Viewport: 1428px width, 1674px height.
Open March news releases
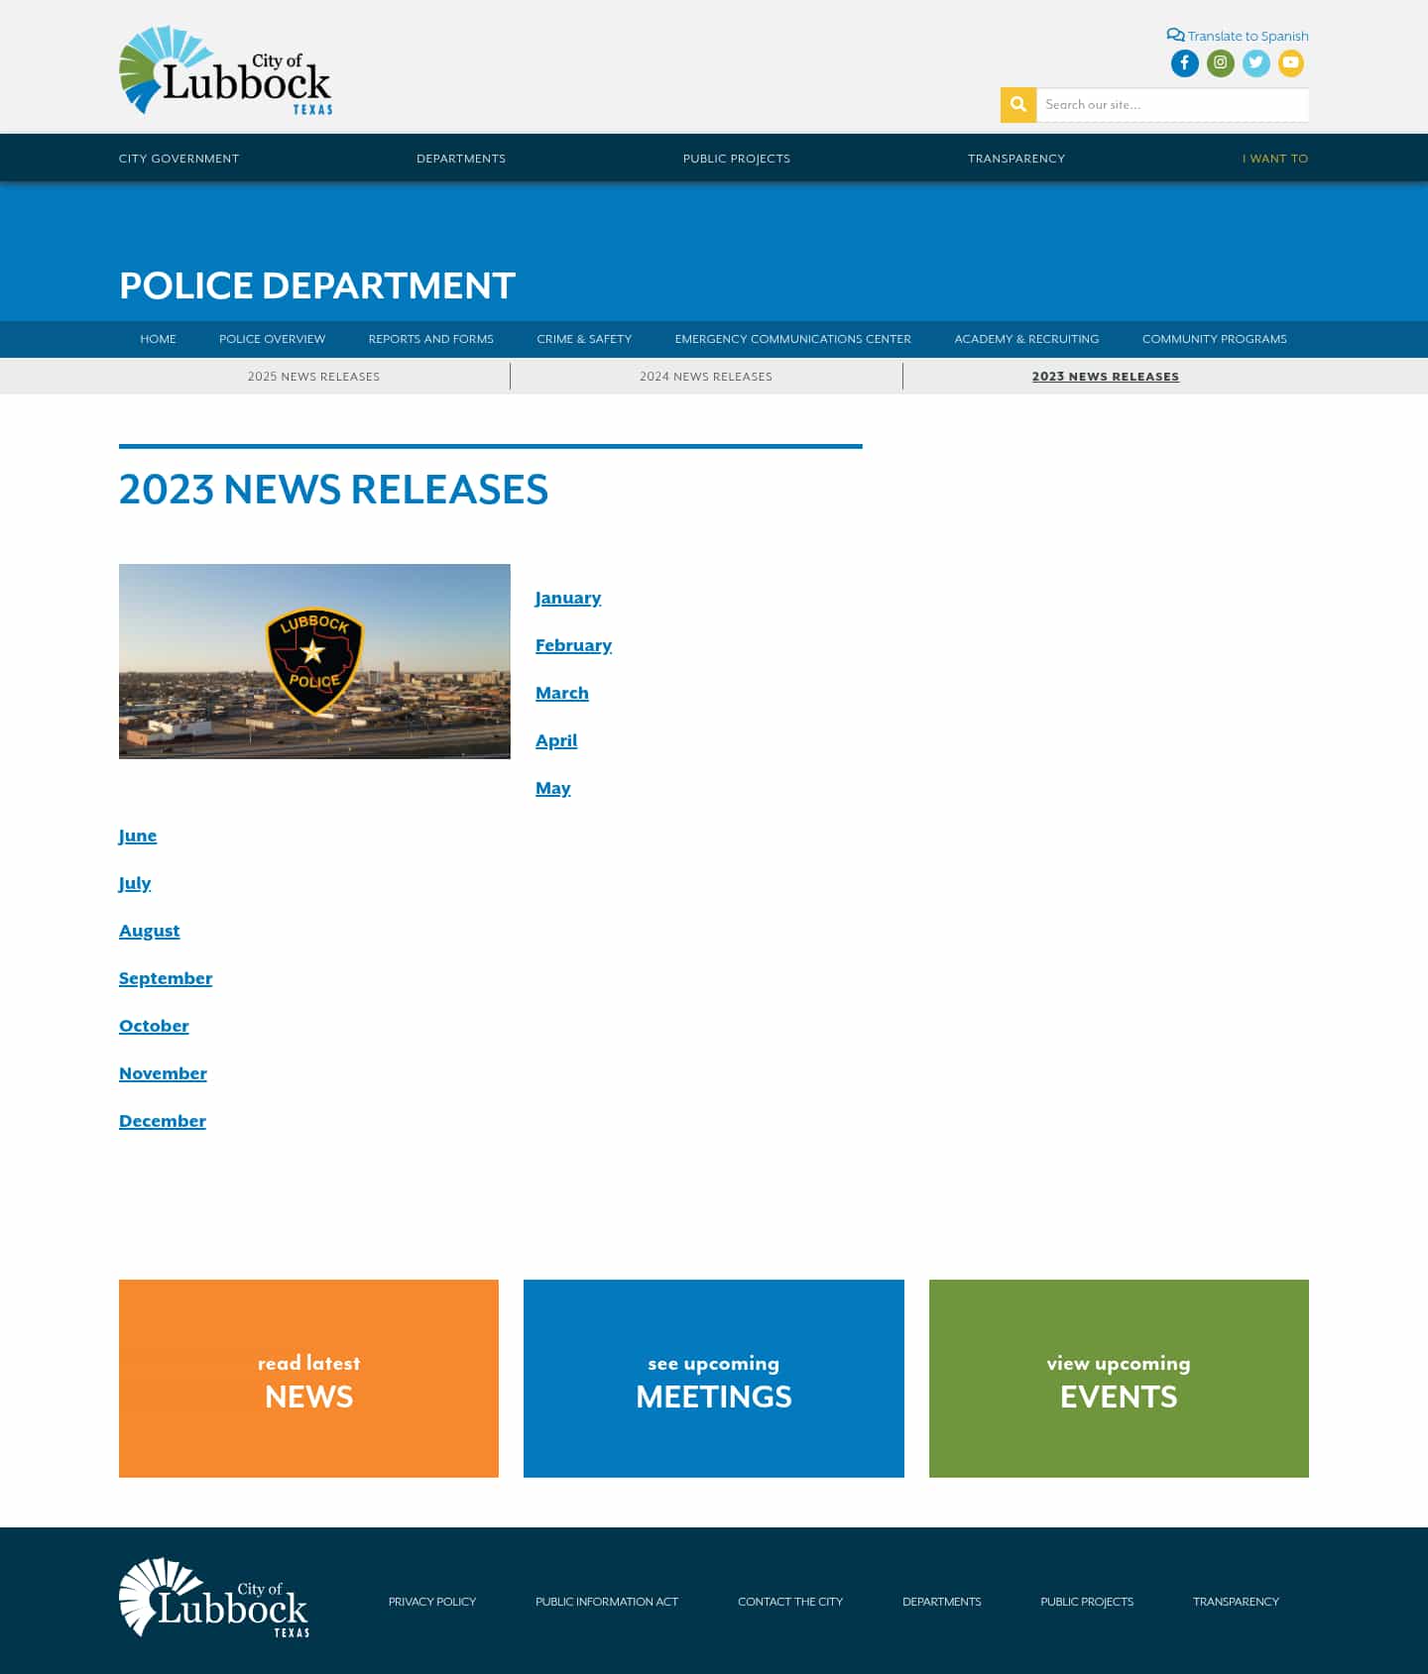[x=562, y=693]
